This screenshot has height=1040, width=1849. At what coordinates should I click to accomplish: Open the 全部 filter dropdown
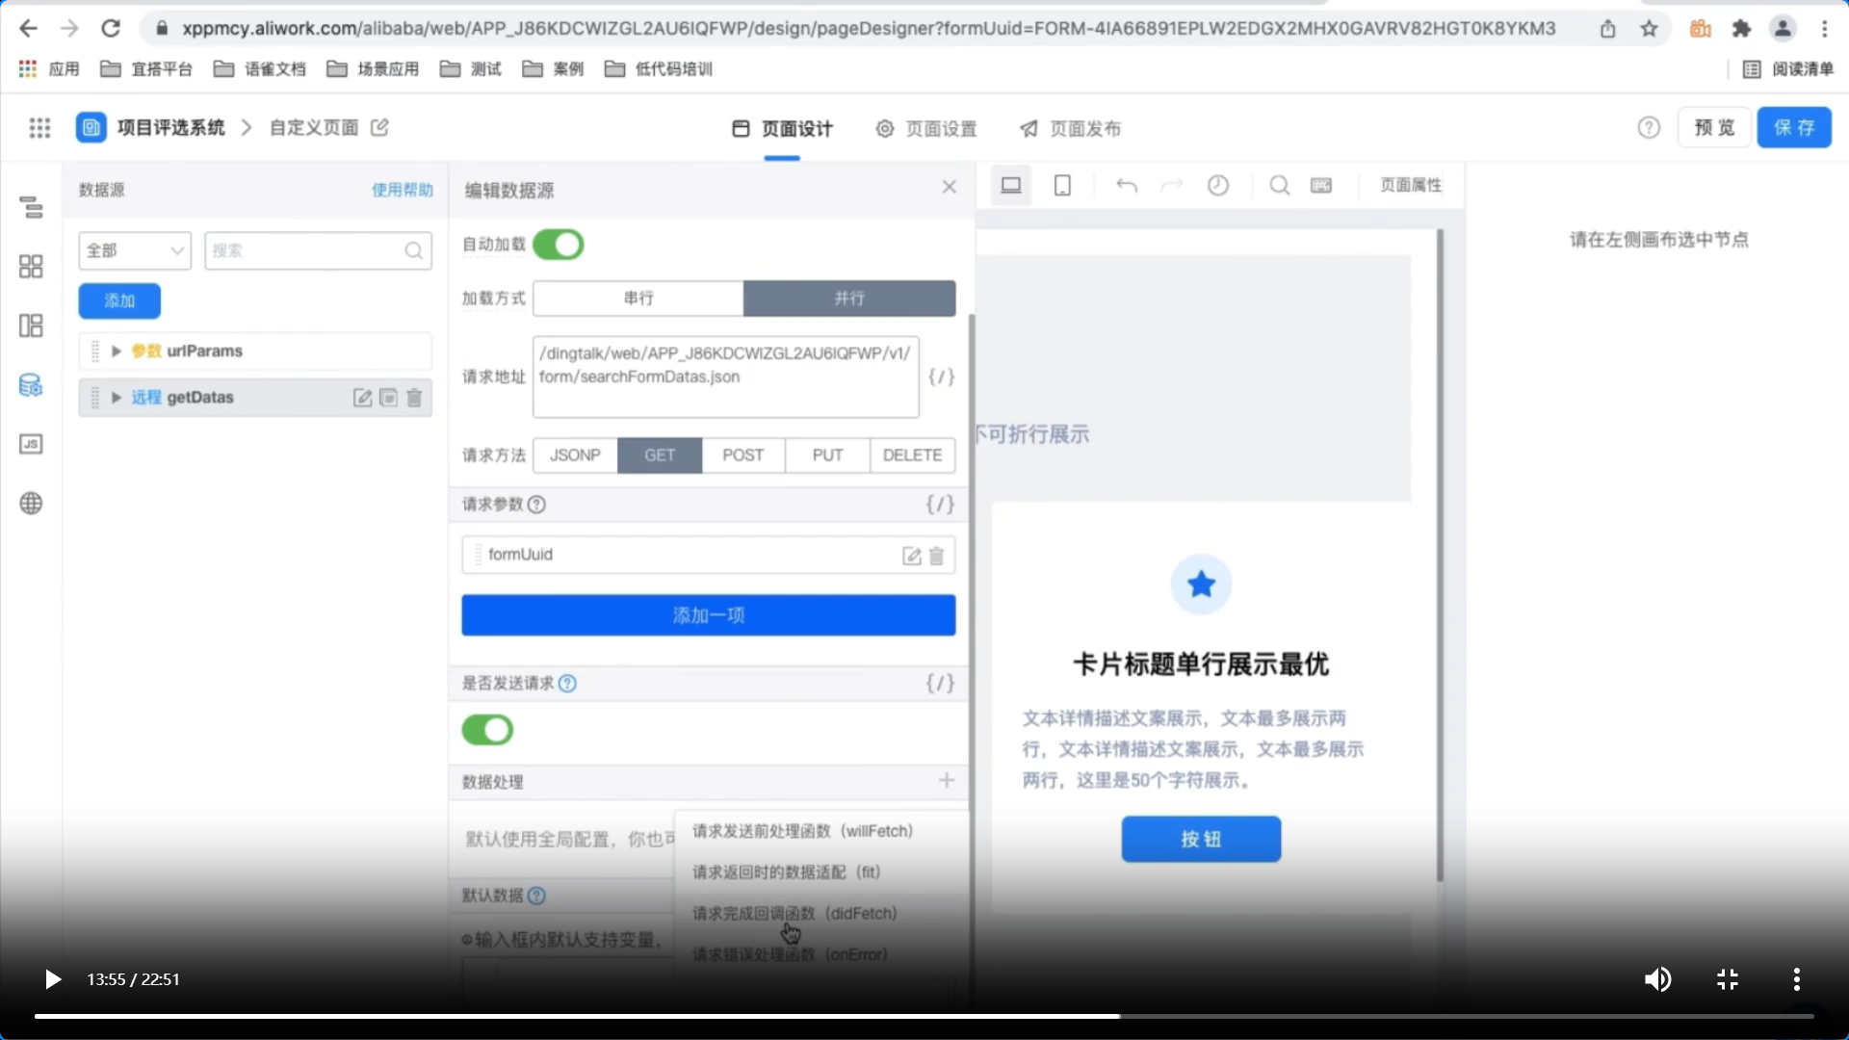pos(135,250)
